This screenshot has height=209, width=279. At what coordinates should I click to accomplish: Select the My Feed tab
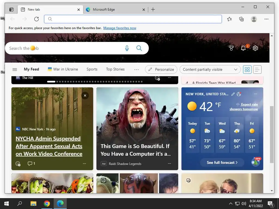(32, 69)
